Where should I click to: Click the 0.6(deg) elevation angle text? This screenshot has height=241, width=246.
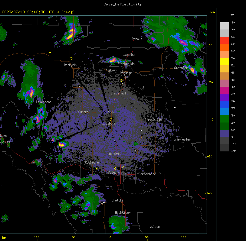66,12
